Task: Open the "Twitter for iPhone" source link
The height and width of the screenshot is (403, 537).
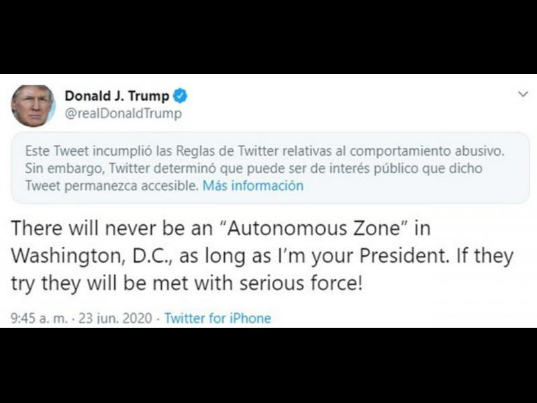Action: click(x=217, y=318)
